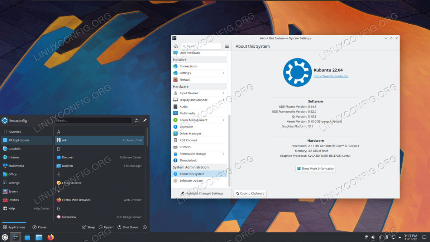This screenshot has height=242, width=430.
Task: Click Copy to Clipboard button
Action: (250, 193)
